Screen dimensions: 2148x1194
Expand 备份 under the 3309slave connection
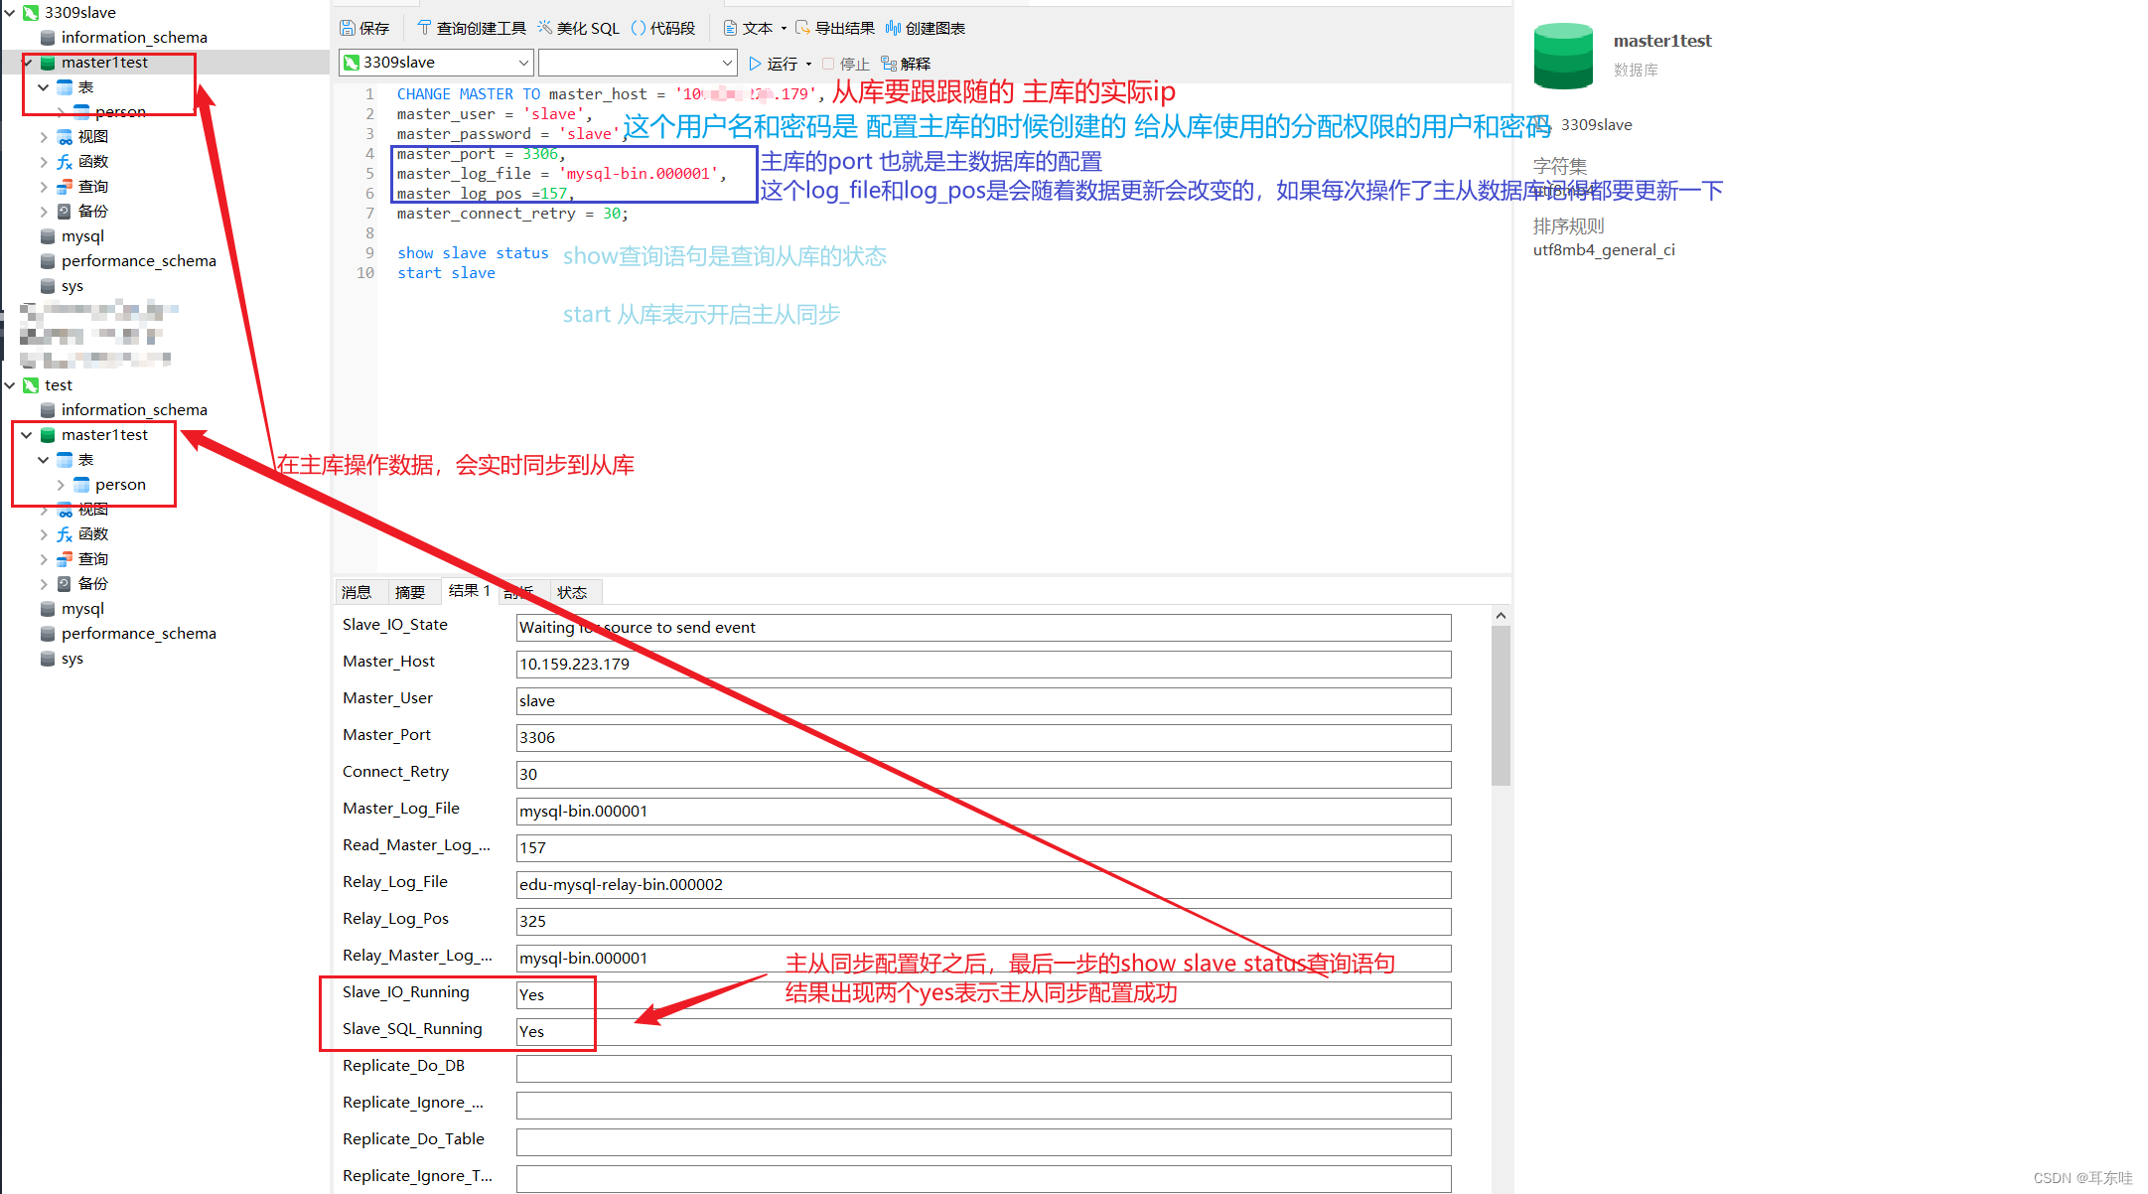(44, 211)
